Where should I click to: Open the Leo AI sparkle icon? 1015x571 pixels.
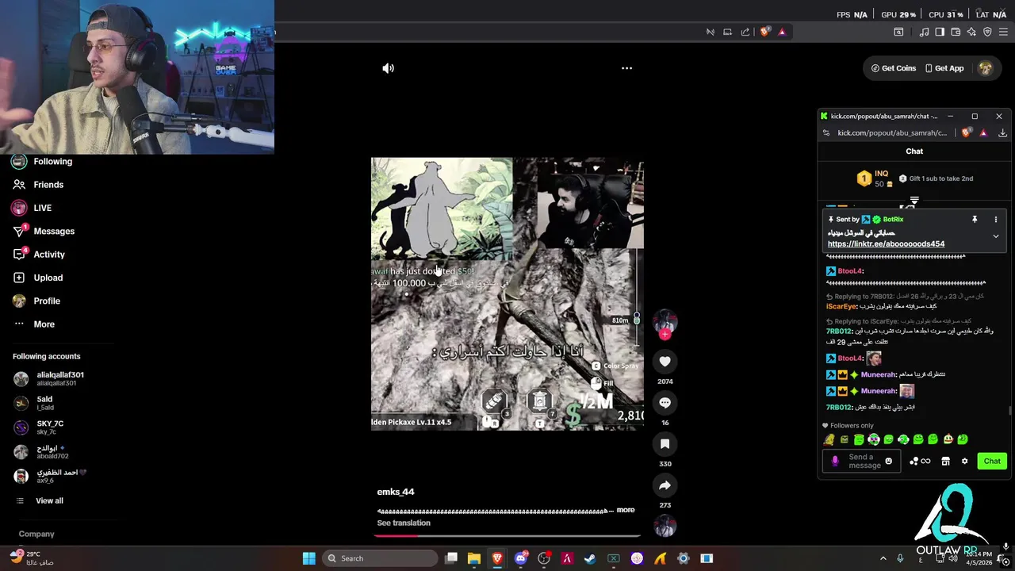[x=971, y=32]
